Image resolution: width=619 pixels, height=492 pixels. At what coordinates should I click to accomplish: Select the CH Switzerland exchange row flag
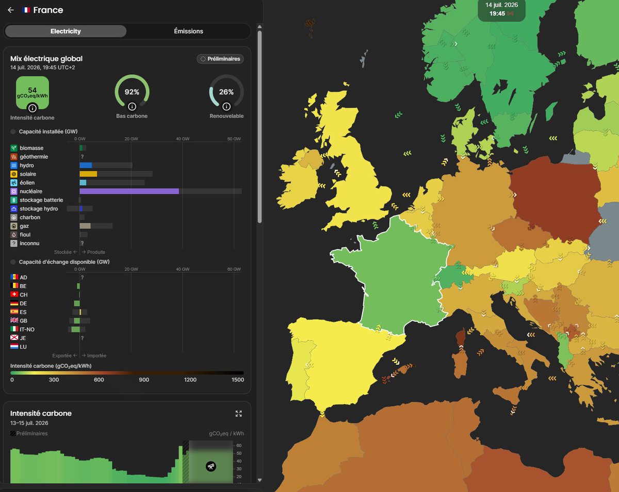[x=14, y=295]
